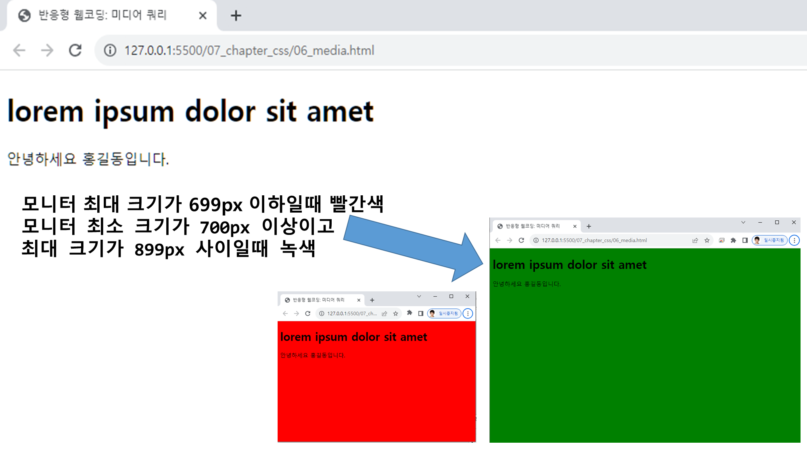Select the 반응형 웹코딩 tab in the green window
Image resolution: width=807 pixels, height=454 pixels.
tap(533, 226)
